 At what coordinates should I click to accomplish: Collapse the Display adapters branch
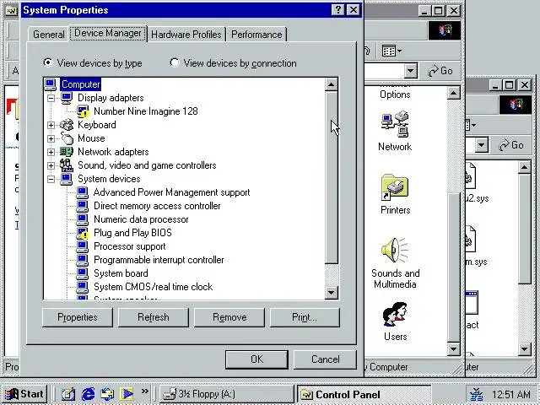click(x=51, y=98)
